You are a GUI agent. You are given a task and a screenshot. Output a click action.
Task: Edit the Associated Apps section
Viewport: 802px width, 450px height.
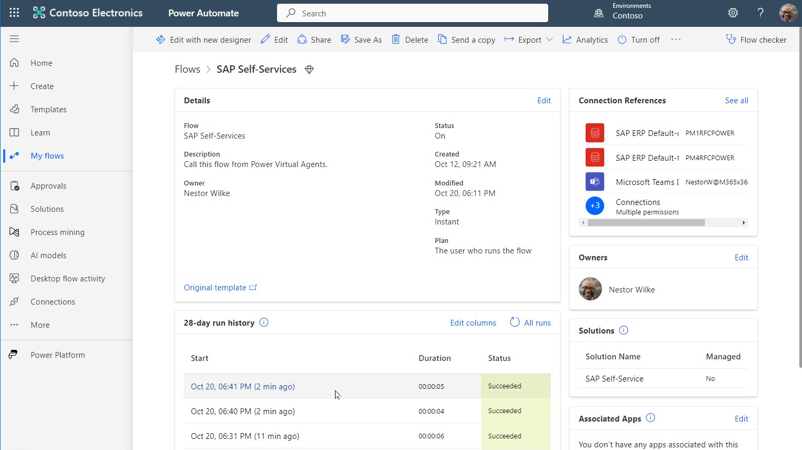coord(741,418)
